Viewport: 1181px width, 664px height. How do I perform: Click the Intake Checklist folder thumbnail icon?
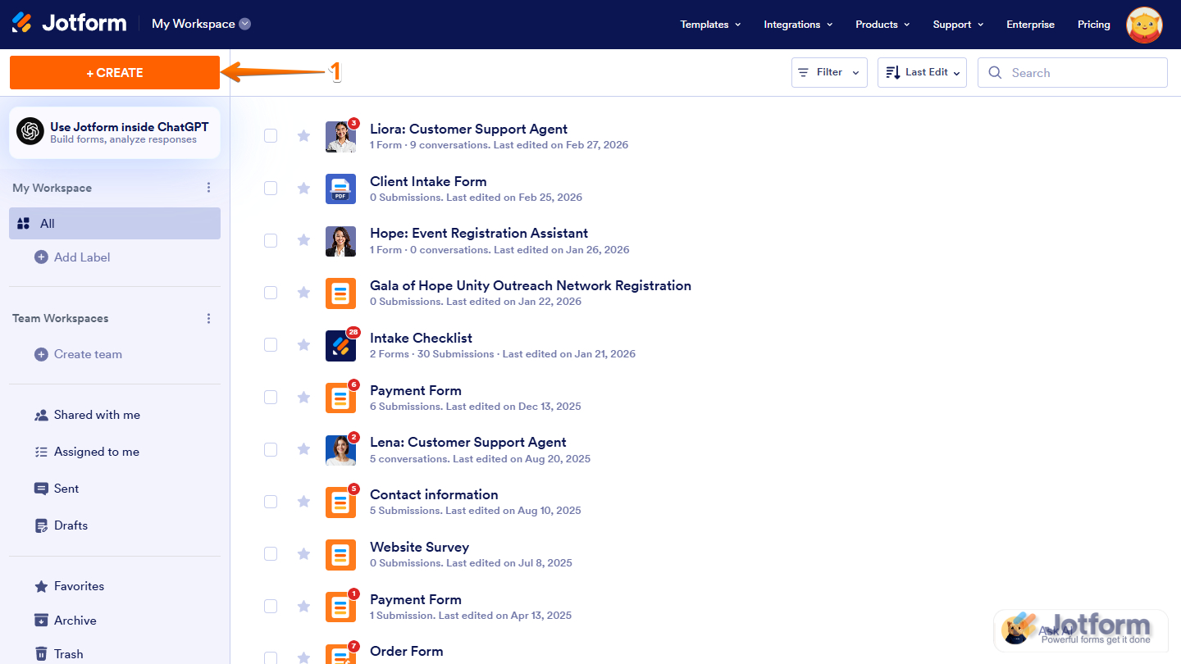click(340, 345)
